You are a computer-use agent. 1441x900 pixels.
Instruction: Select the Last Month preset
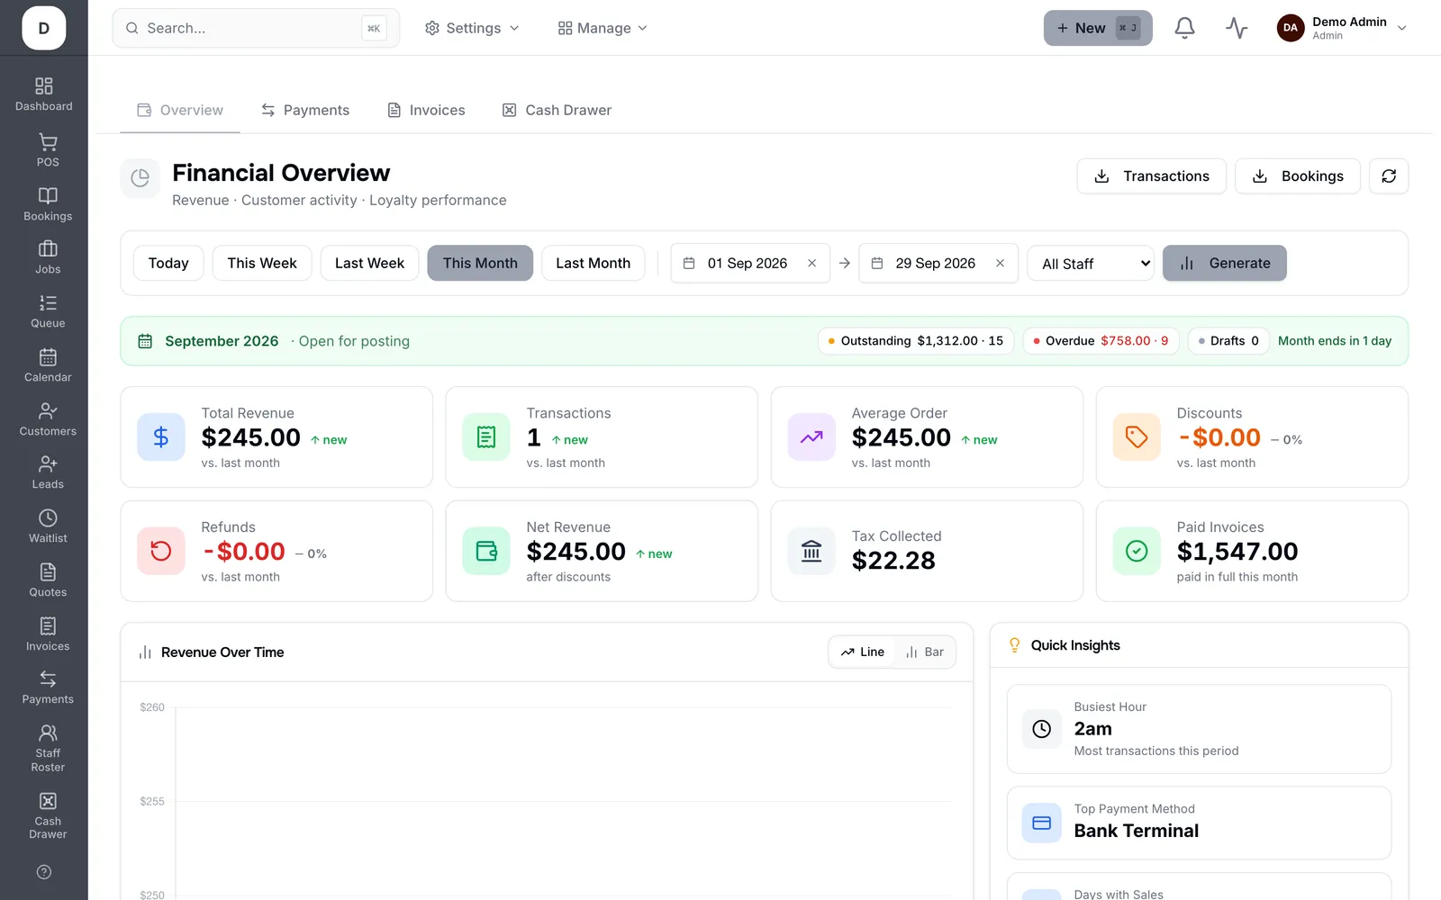pos(593,263)
